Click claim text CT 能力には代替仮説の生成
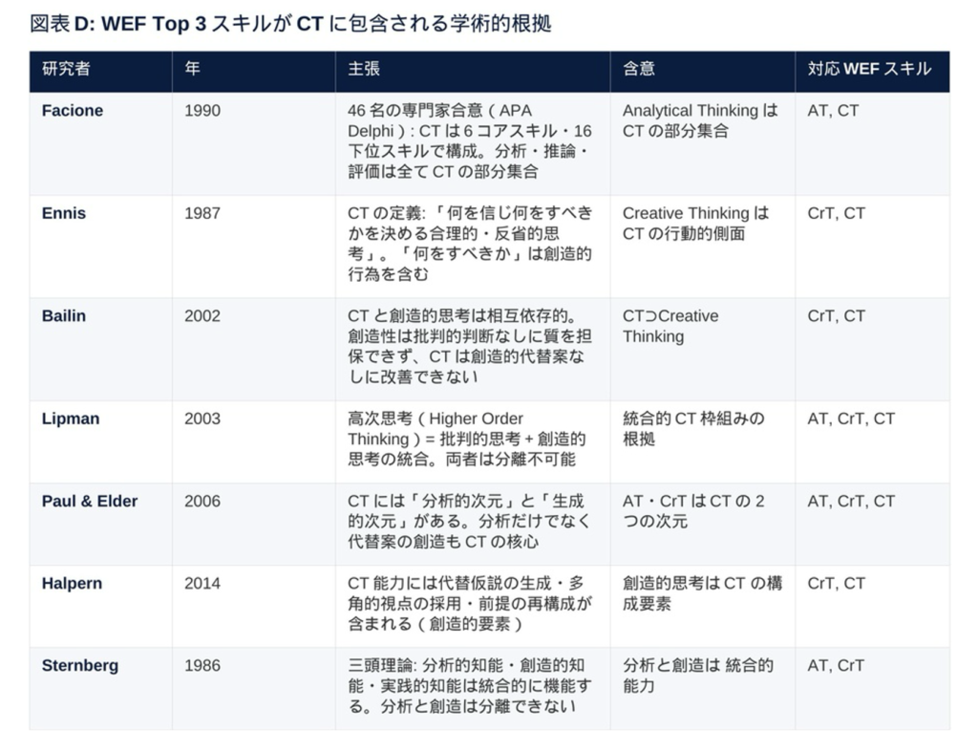Screen dimensions: 978x731 (470, 604)
